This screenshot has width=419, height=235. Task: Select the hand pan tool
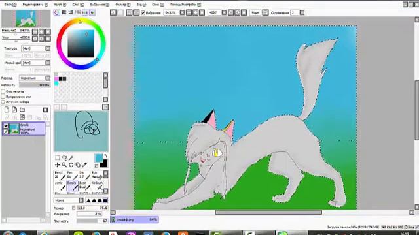click(x=78, y=165)
